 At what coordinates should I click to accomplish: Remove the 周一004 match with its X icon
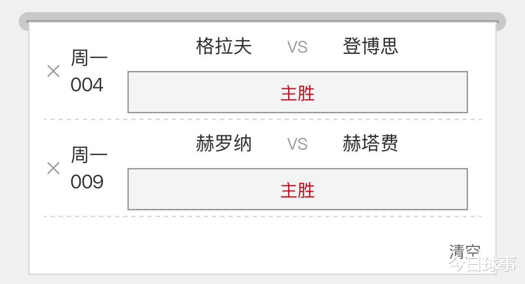pos(53,71)
